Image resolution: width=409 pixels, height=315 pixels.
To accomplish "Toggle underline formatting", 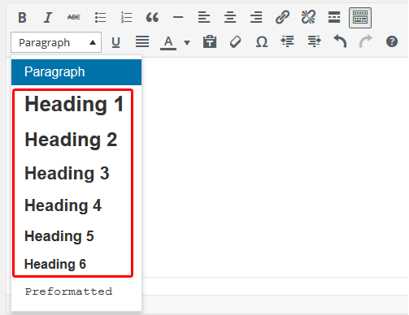I will tap(116, 42).
